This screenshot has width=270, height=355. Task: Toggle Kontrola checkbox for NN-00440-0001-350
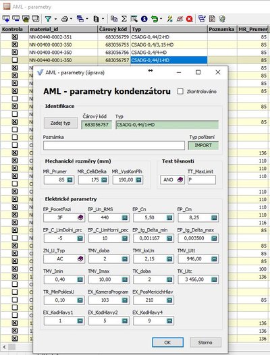tap(14, 60)
